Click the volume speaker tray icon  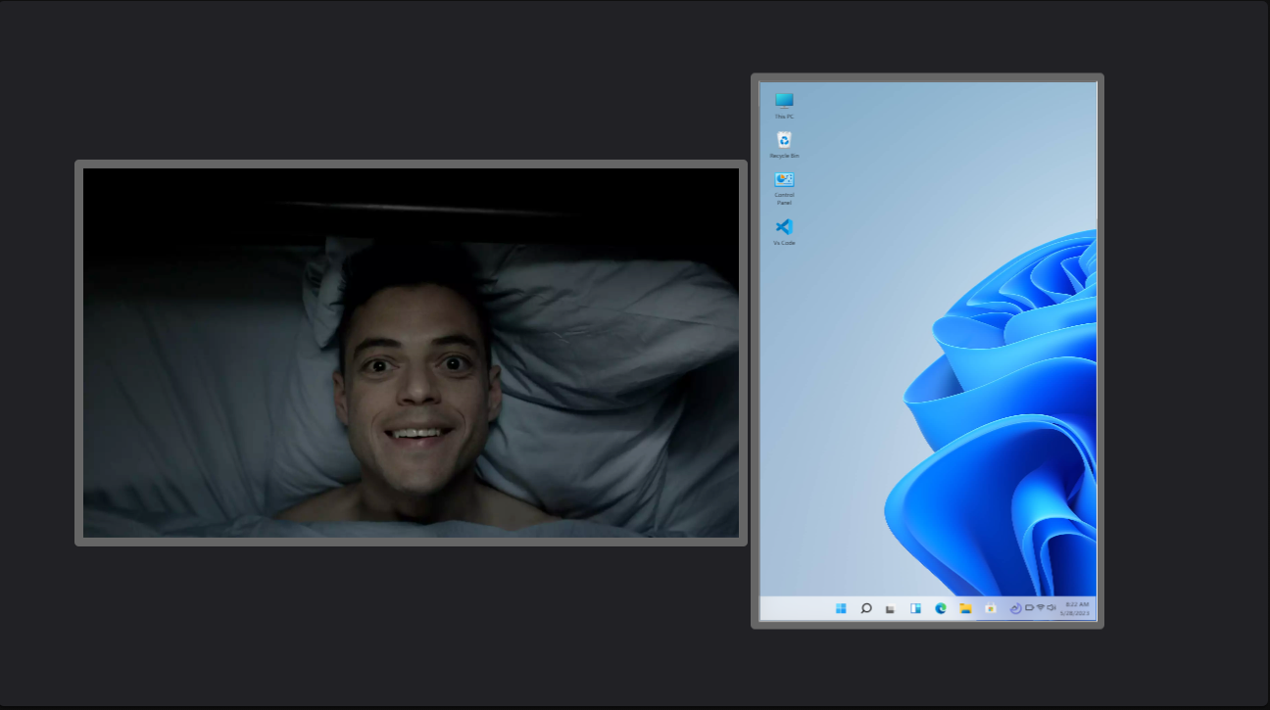(1051, 607)
